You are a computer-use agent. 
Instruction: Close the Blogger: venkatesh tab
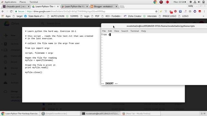116,6
